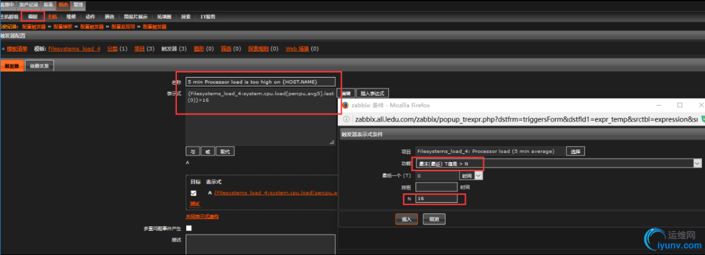The image size is (705, 255).
Task: Click the 表示式 expression text area
Action: click(261, 117)
